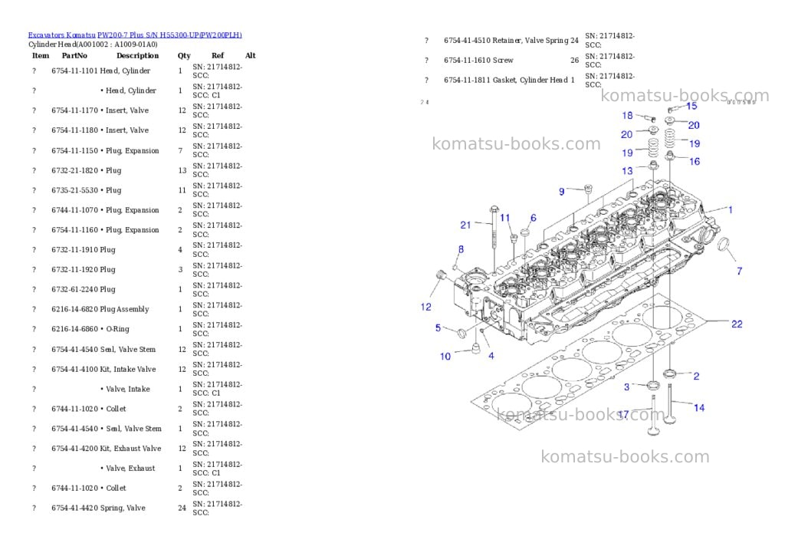The height and width of the screenshot is (556, 785).
Task: Select part 6754-11-1160 Plug, Expansion
Action: [x=105, y=230]
